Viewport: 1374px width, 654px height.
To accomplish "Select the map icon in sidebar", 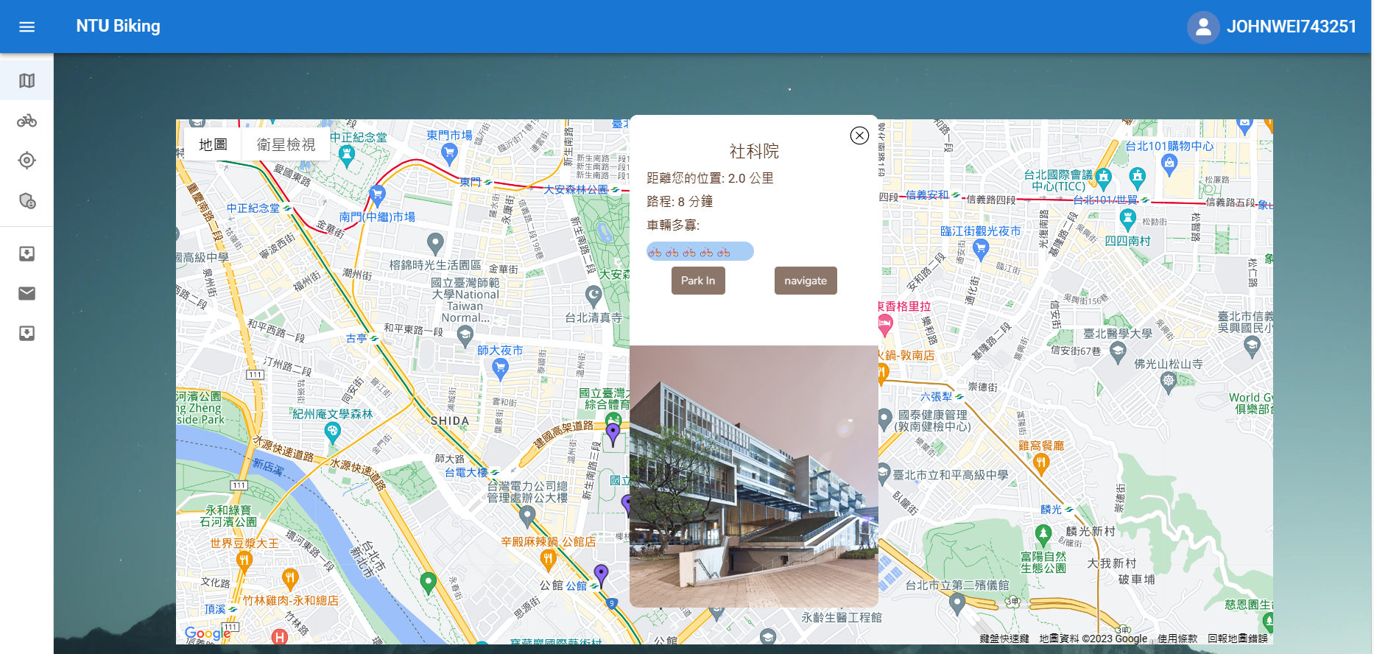I will [27, 81].
